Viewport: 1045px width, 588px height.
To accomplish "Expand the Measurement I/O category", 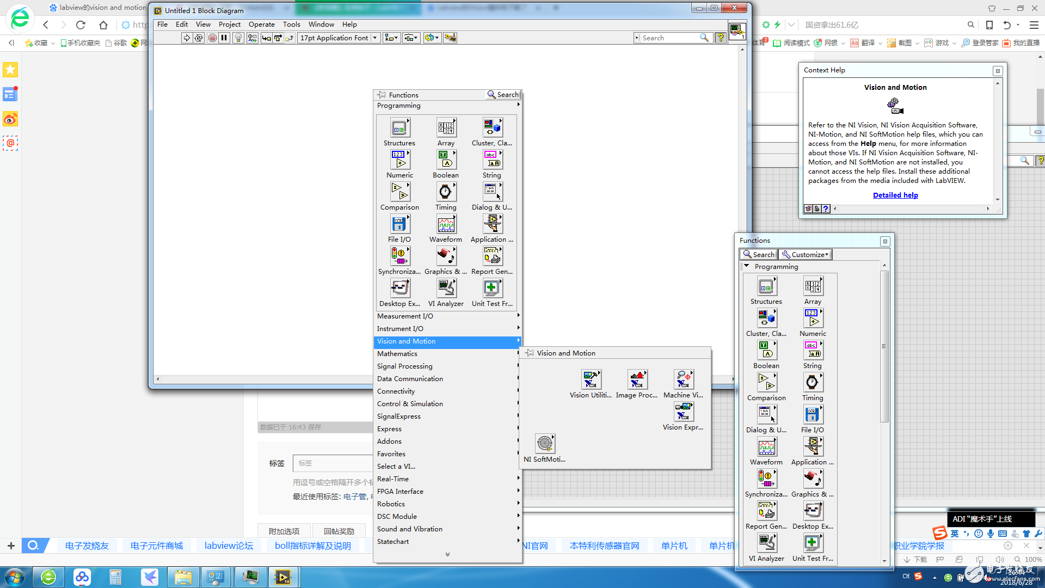I will click(x=447, y=316).
